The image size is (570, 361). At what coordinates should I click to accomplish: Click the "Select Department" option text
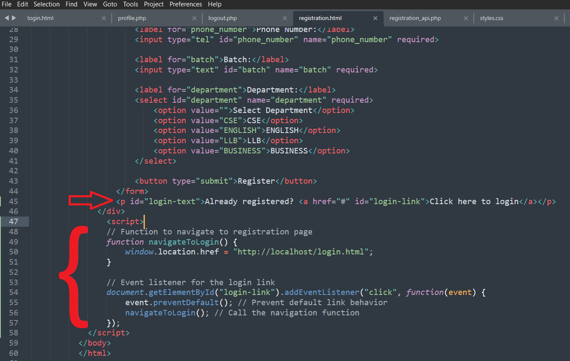pos(273,110)
